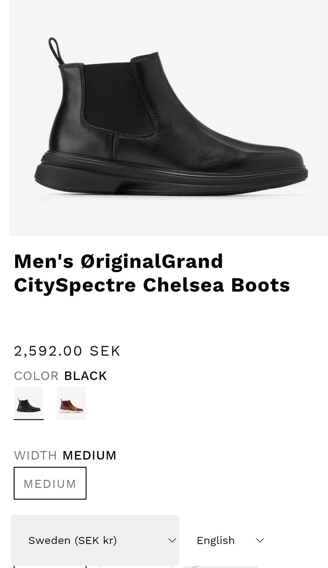The image size is (328, 568).
Task: Select the black boot color swatch
Action: [x=29, y=403]
